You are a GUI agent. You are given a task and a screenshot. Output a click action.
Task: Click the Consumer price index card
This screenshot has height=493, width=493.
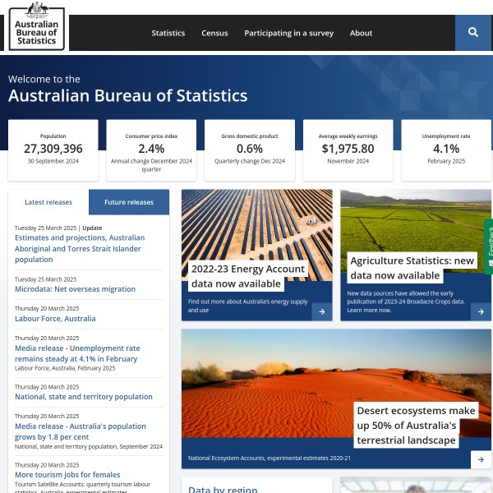pos(151,150)
